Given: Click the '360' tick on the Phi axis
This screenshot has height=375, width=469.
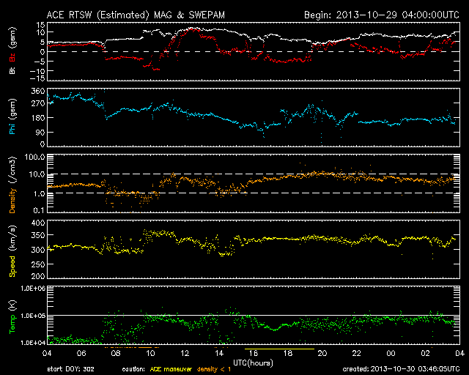Looking at the screenshot, I should click(38, 91).
